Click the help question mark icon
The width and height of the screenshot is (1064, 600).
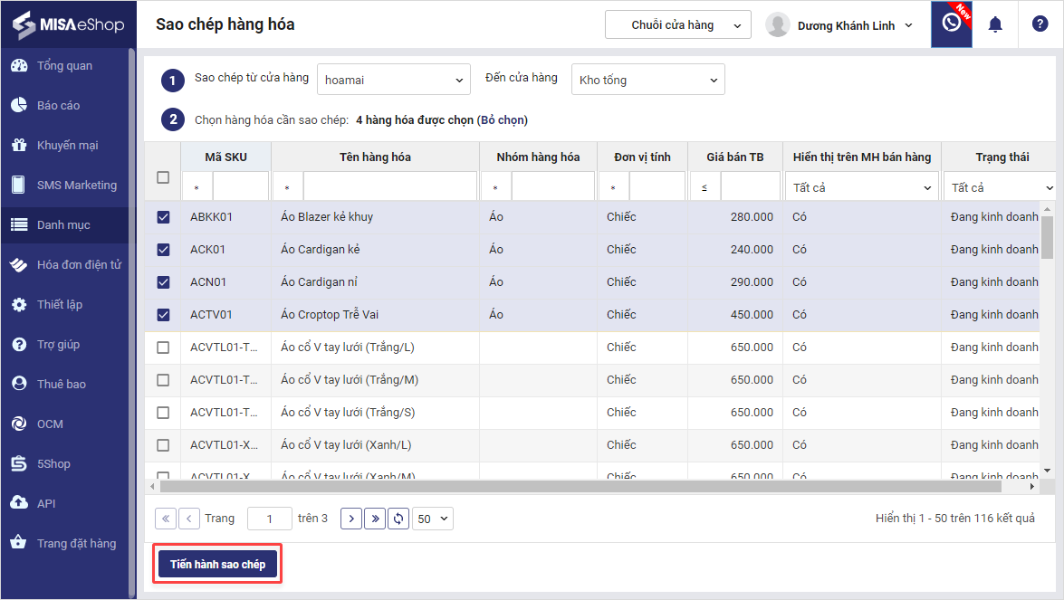tap(1040, 24)
